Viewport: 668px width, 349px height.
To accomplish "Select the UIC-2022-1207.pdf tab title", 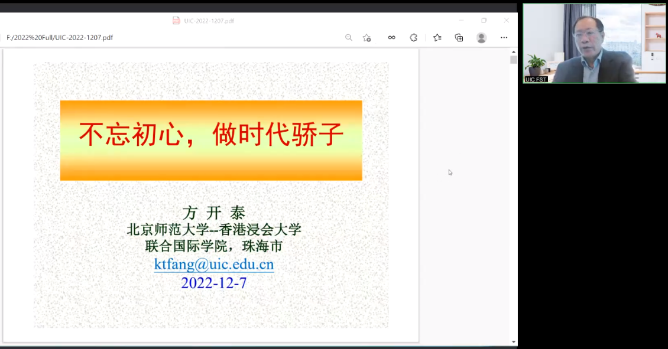I will tap(209, 21).
